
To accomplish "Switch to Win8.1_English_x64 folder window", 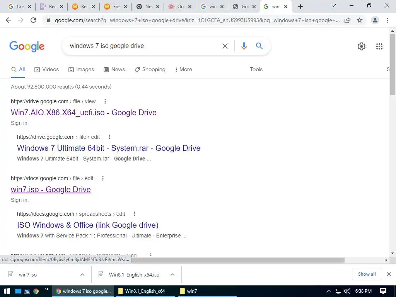I will coord(145,291).
